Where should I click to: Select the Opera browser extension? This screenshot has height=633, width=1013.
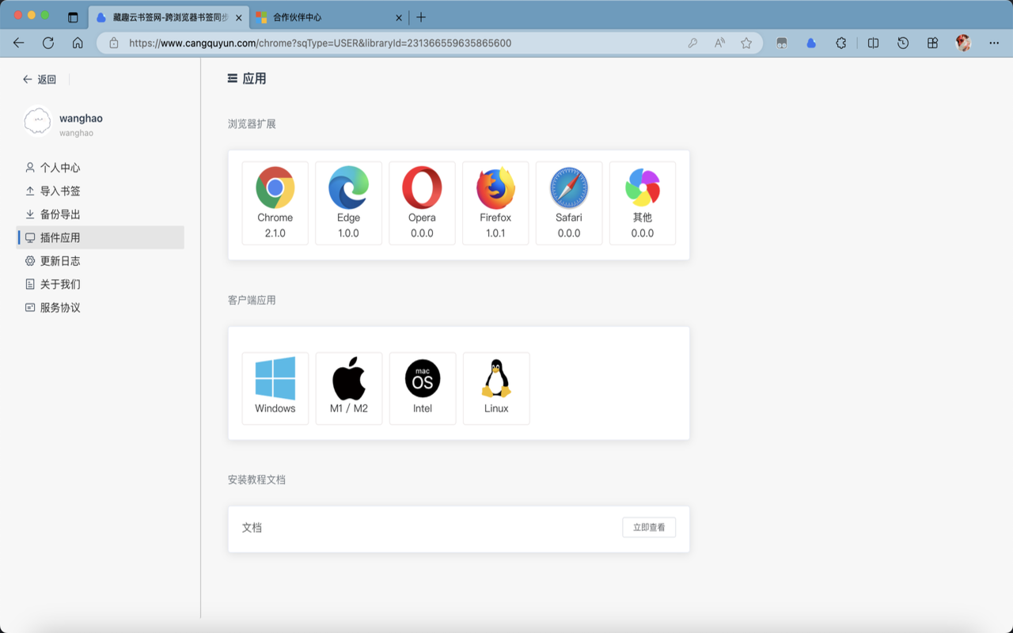click(422, 203)
